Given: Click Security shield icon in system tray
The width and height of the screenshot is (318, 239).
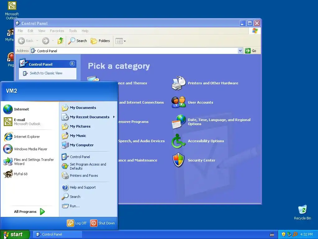Looking at the screenshot, I should tap(284, 234).
